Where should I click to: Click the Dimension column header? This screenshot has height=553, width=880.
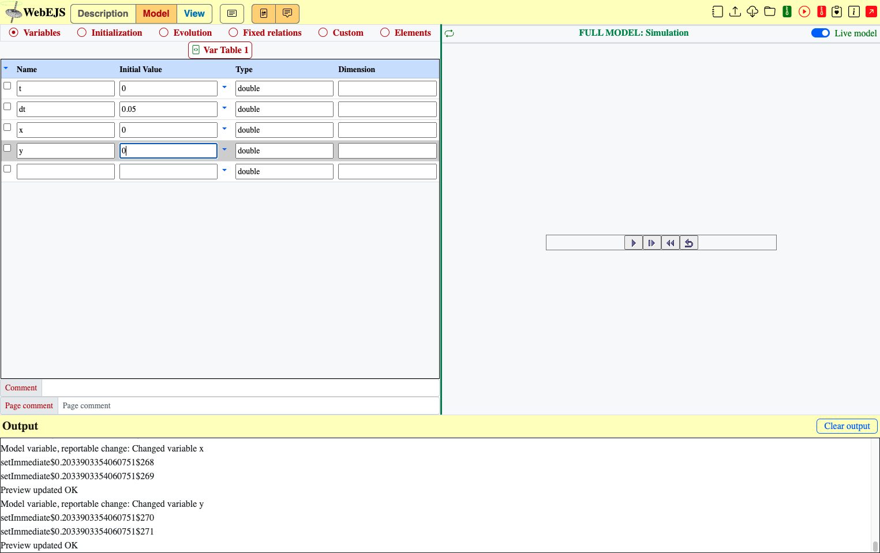[357, 69]
